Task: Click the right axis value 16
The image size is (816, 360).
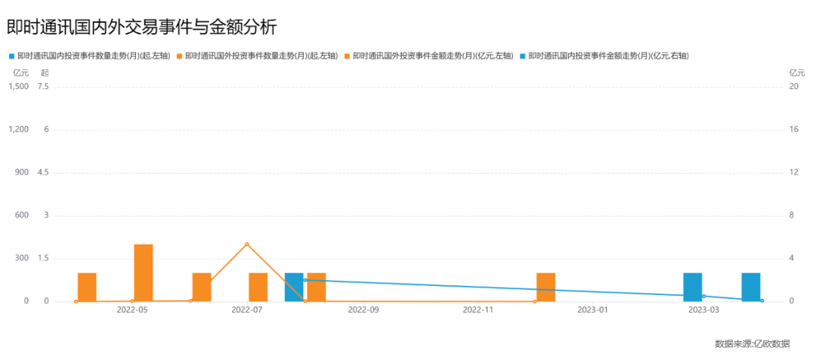Action: [x=793, y=130]
